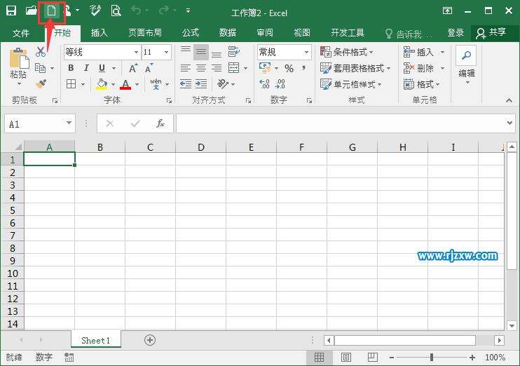Click the Print preview icon

116,11
